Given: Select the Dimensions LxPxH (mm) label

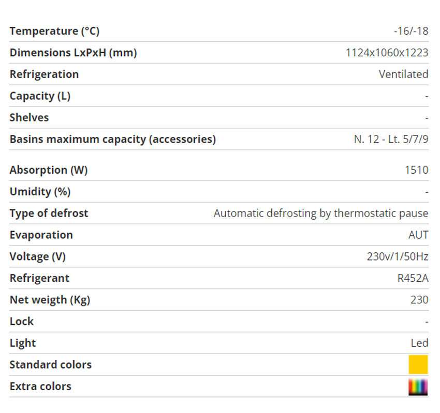Looking at the screenshot, I should (73, 53).
